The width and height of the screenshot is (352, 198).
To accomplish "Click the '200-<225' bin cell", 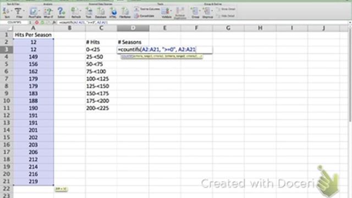I will 101,108.
